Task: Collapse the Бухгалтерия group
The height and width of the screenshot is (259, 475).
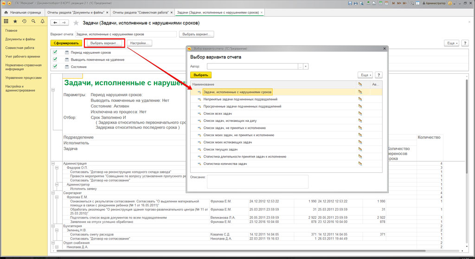Action: click(x=53, y=226)
